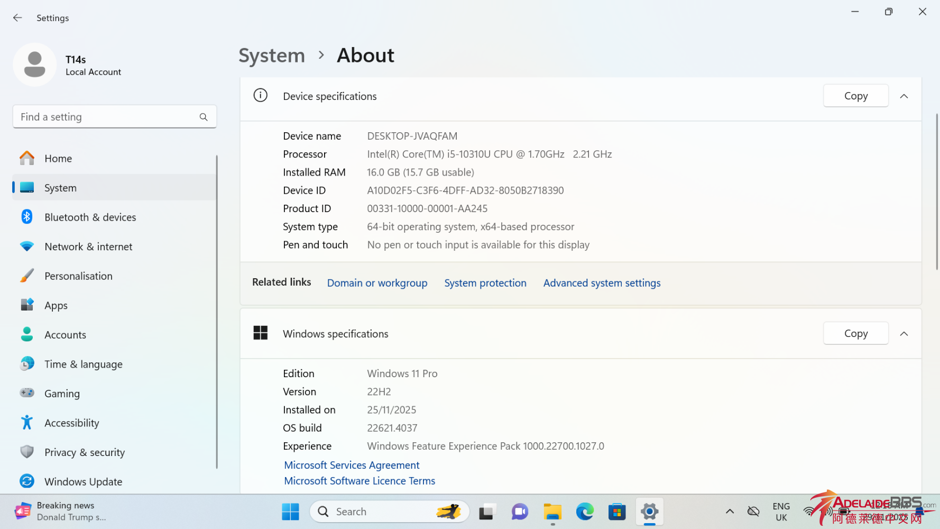Collapse the Windows specifications section
Image resolution: width=940 pixels, height=529 pixels.
[x=904, y=334]
